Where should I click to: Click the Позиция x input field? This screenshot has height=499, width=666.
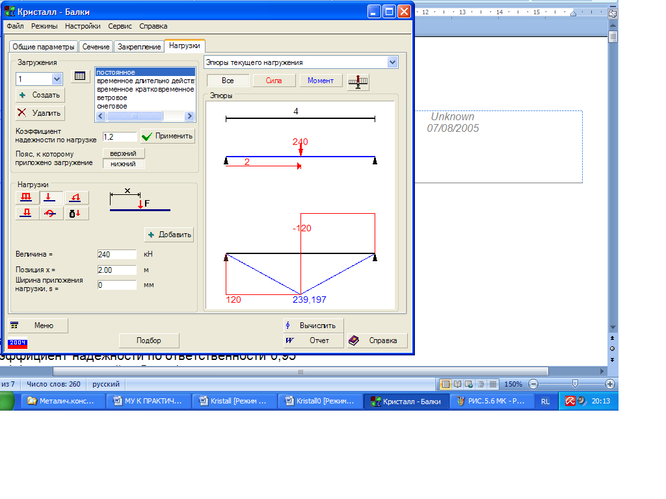117,270
